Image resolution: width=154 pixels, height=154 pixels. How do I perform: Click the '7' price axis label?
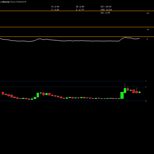[146, 81]
